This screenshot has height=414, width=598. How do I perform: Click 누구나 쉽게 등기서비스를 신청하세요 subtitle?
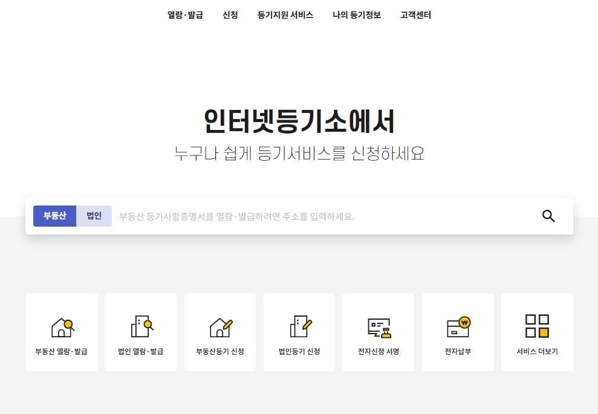(299, 154)
